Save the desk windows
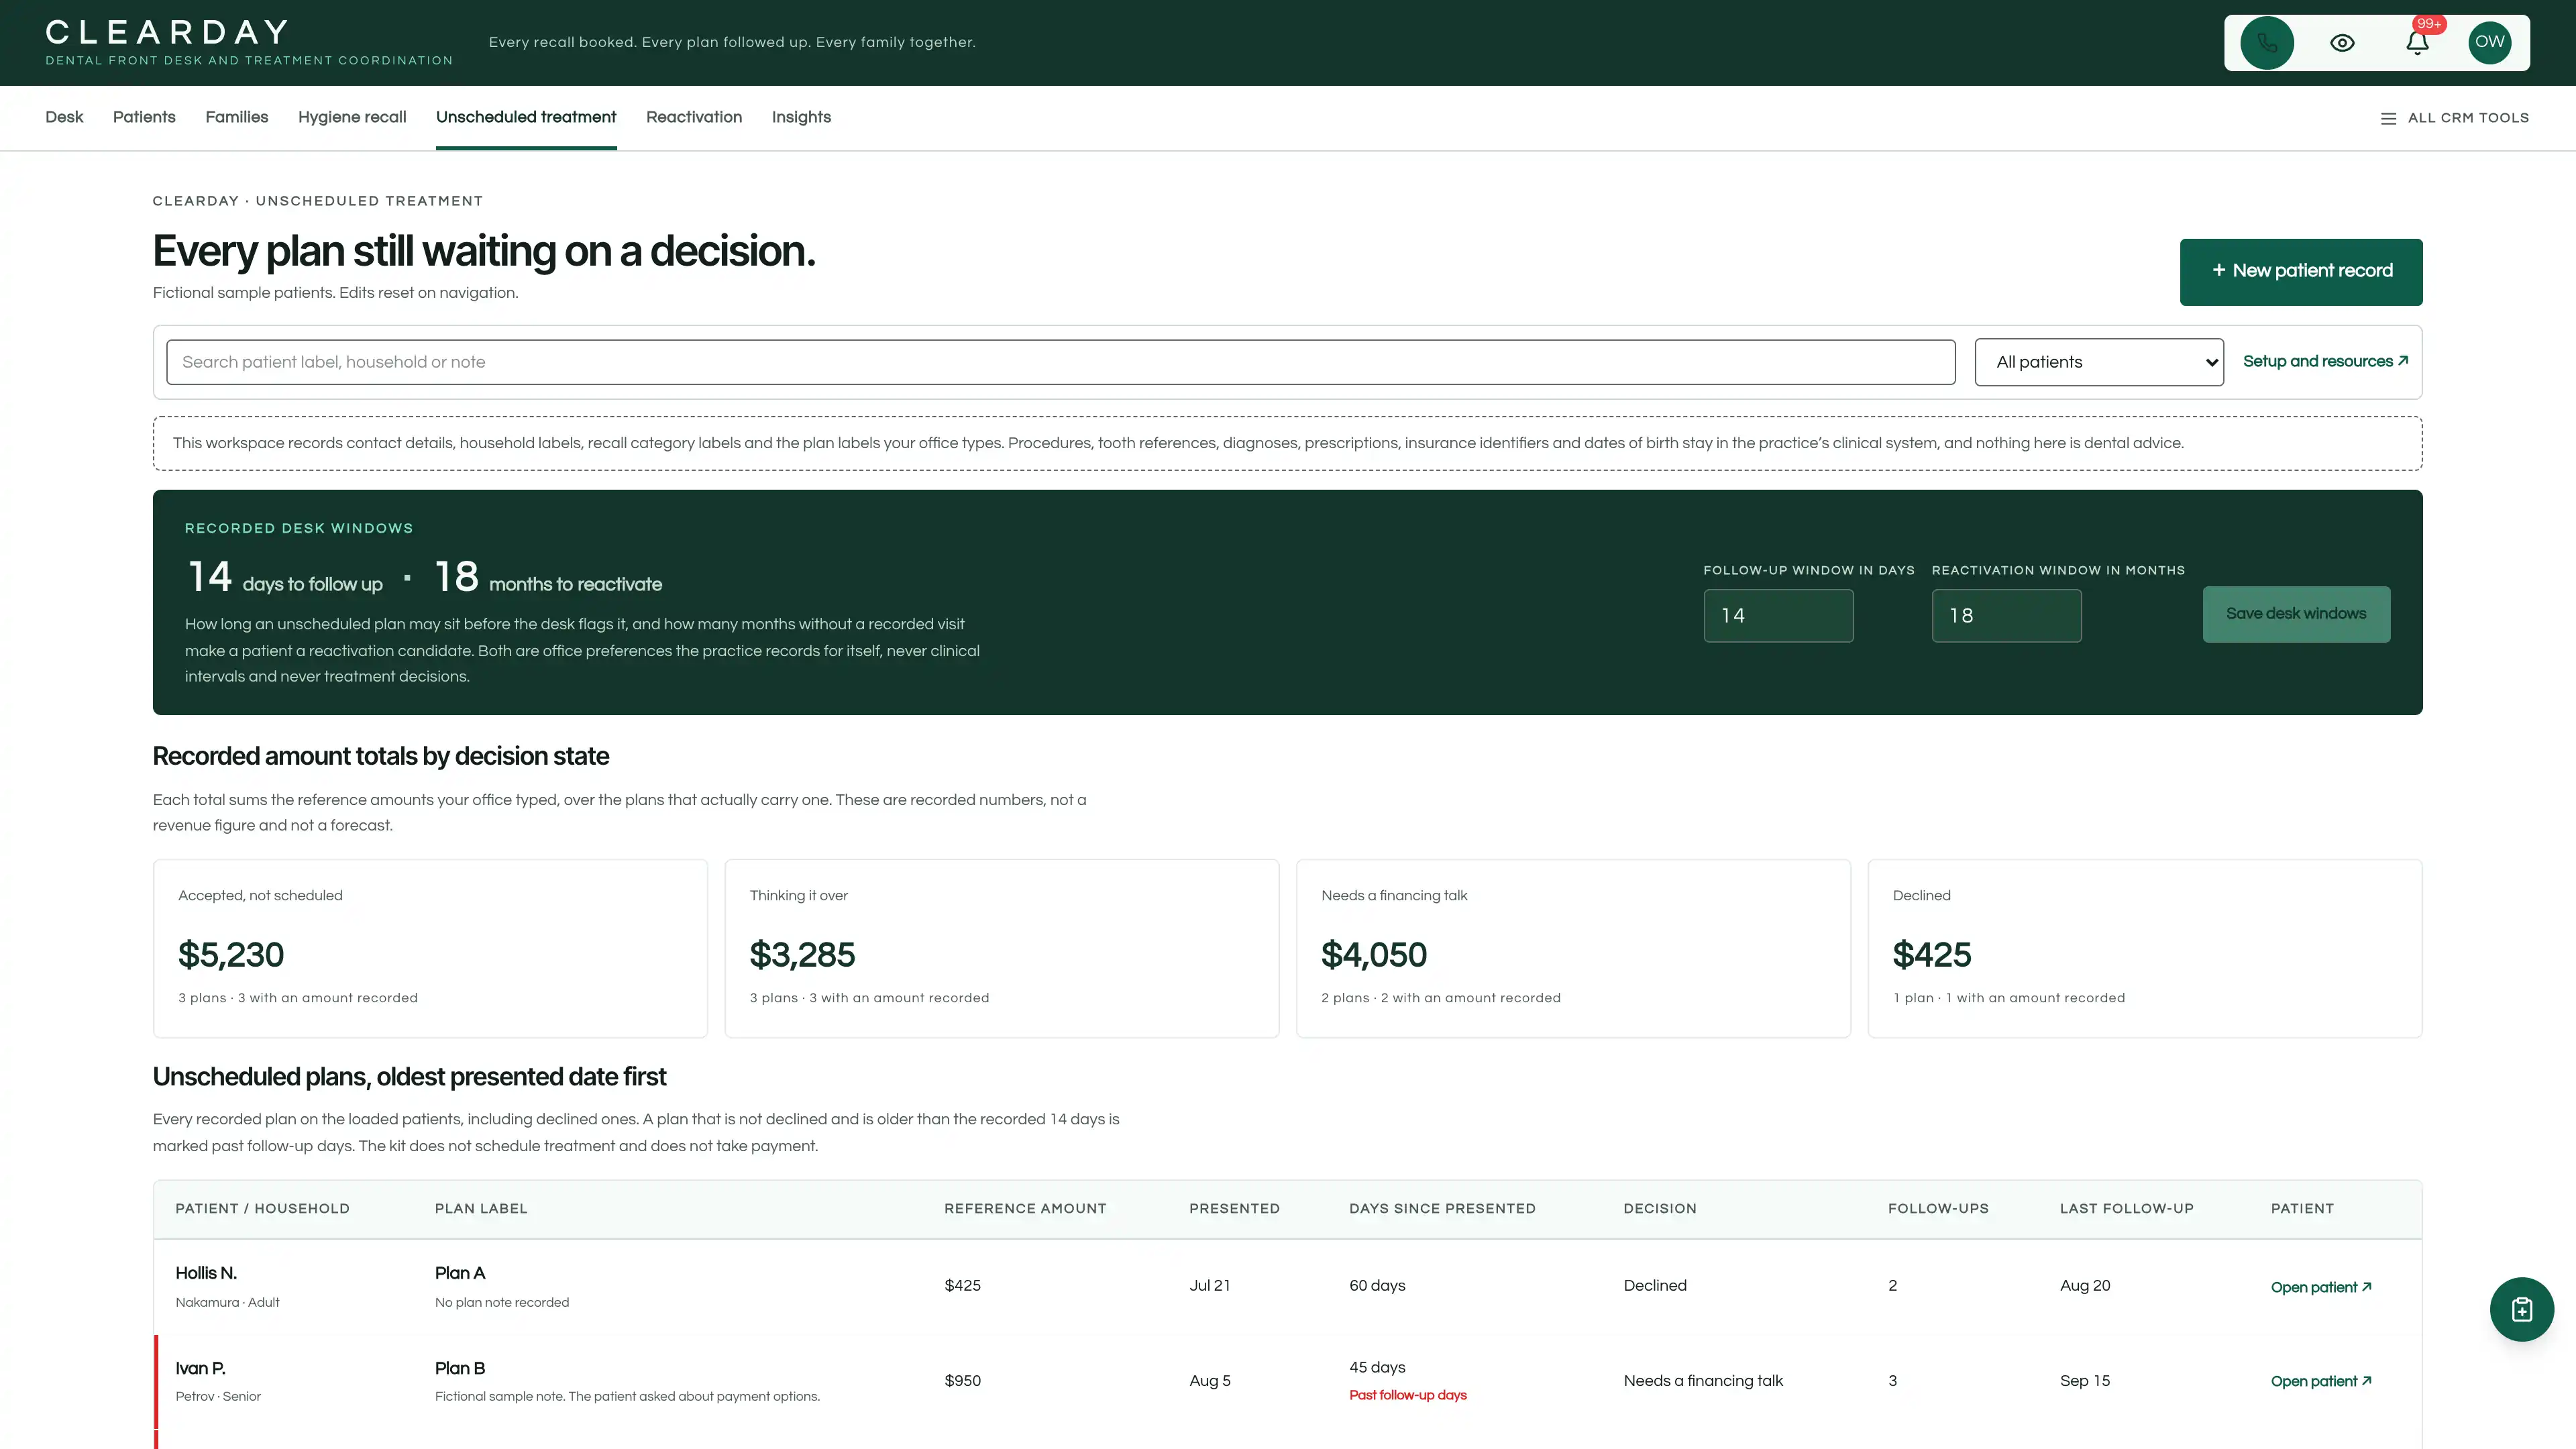The height and width of the screenshot is (1449, 2576). tap(2296, 614)
